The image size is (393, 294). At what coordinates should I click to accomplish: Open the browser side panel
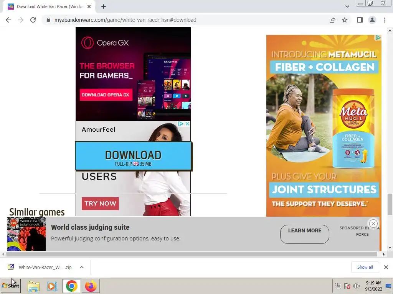pyautogui.click(x=360, y=20)
